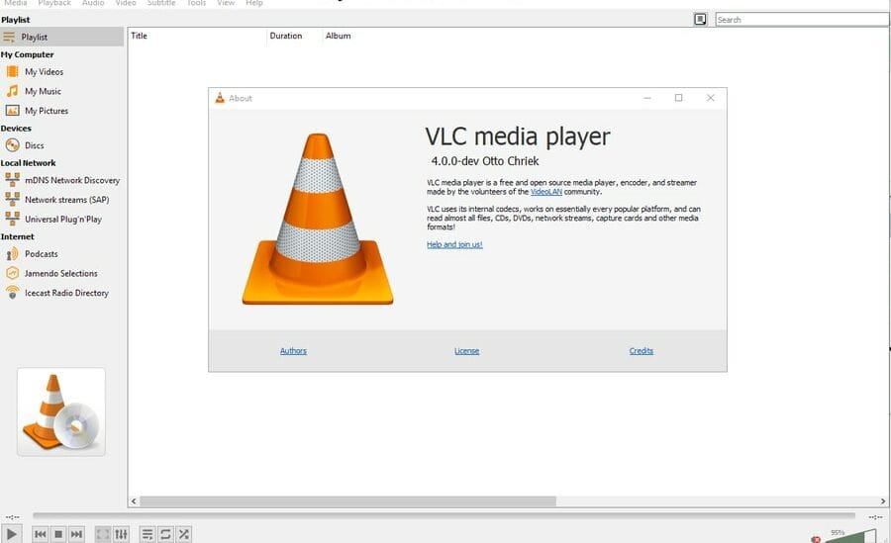Click the VideoLAN link in About

pos(546,192)
